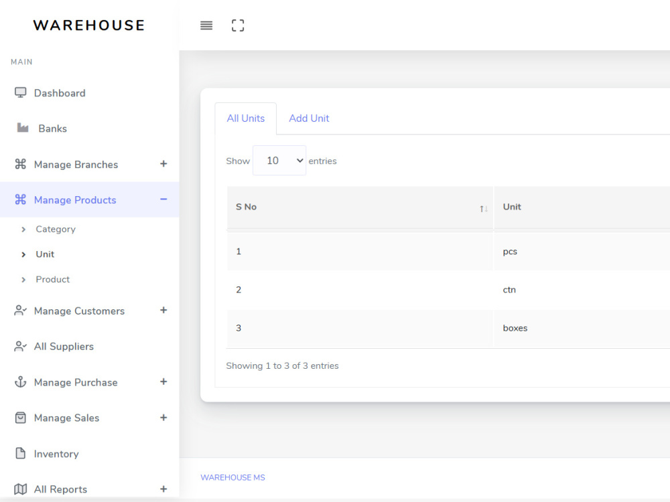Click the Manage Sales shopping bag icon
This screenshot has width=670, height=502.
pyautogui.click(x=21, y=418)
